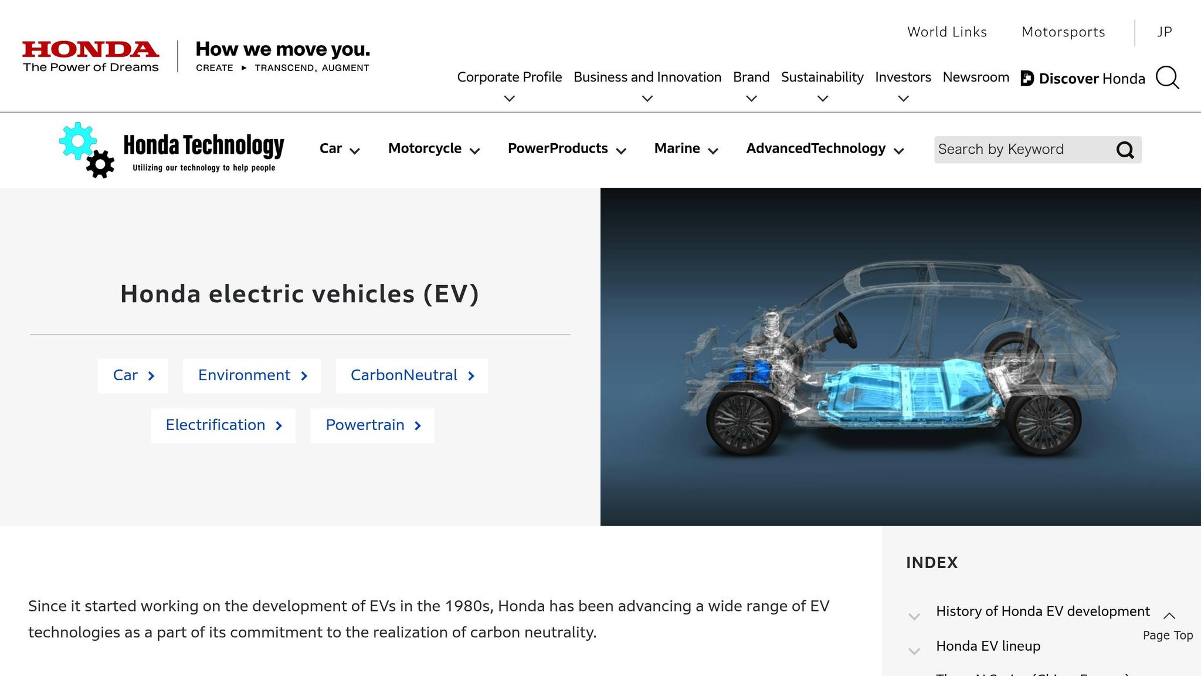
Task: Open the global search magnifier icon
Action: (1167, 77)
